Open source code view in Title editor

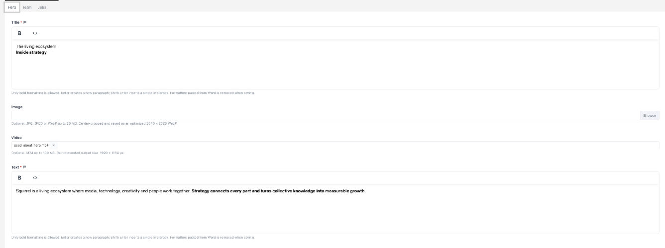pos(35,33)
